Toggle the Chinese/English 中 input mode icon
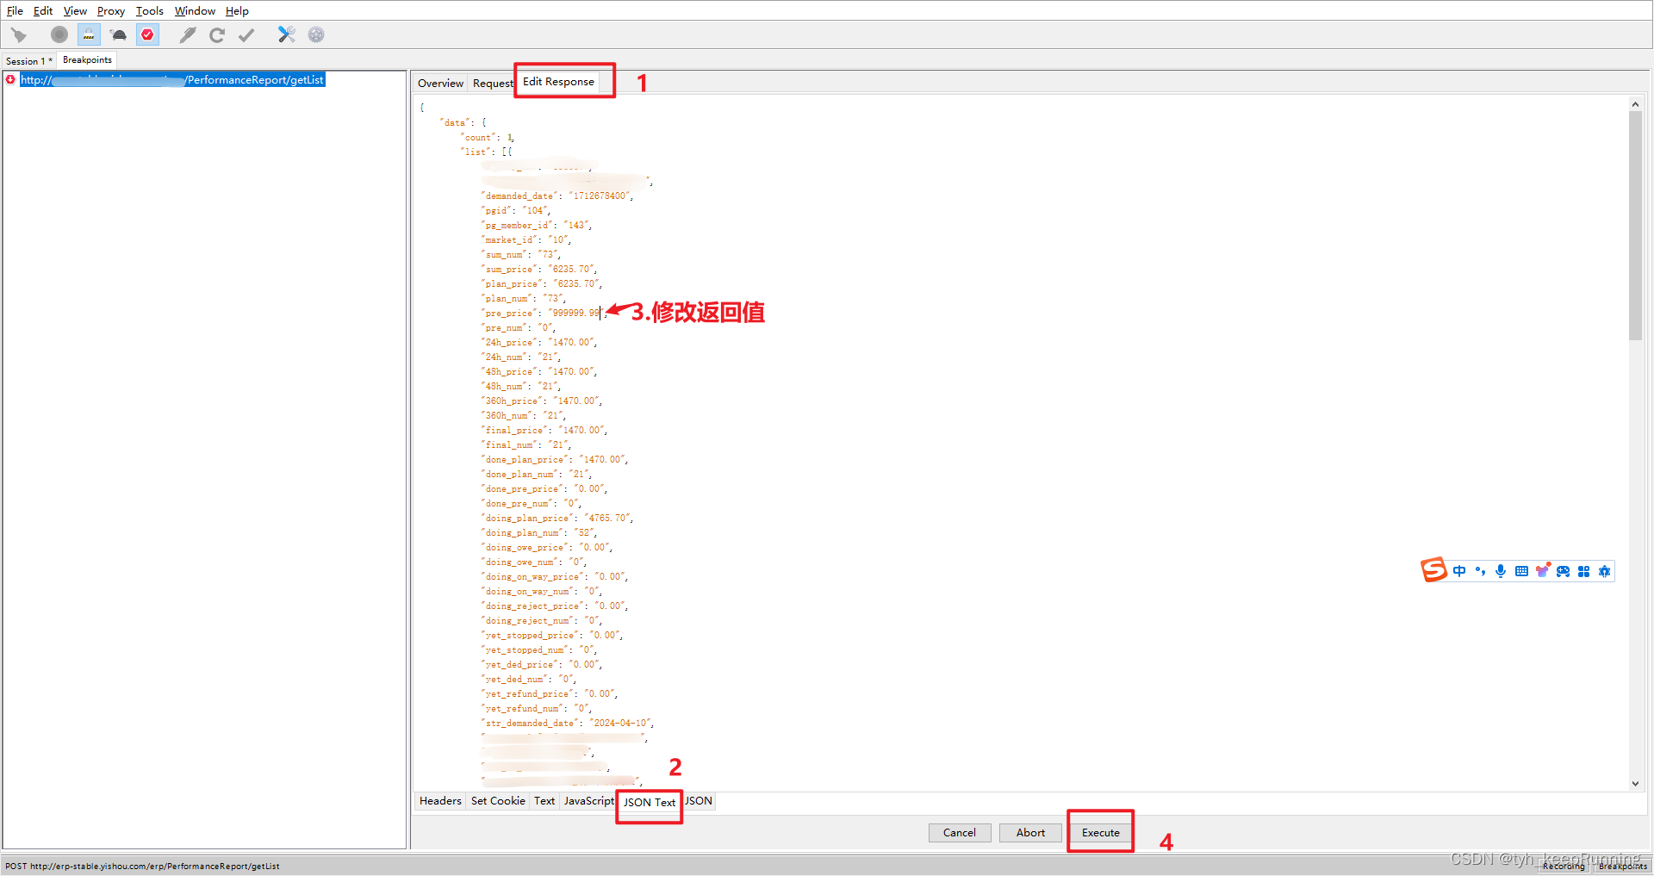 (x=1459, y=571)
